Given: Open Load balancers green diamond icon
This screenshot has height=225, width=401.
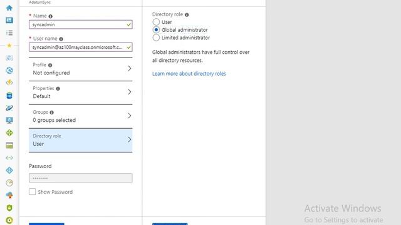Looking at the screenshot, I should point(9,133).
